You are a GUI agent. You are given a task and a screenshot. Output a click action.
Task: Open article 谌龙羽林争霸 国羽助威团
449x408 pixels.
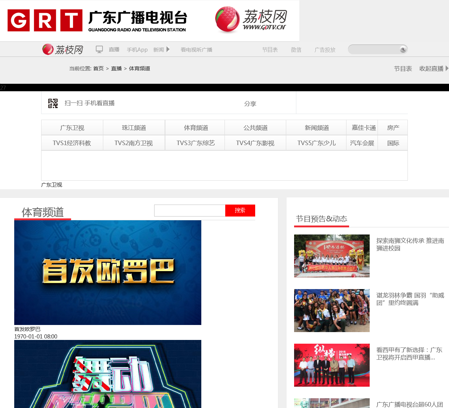[410, 299]
